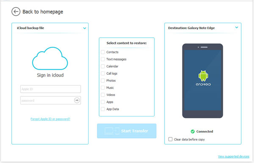Enable the Calendar checkbox
254x163 pixels.
point(103,66)
